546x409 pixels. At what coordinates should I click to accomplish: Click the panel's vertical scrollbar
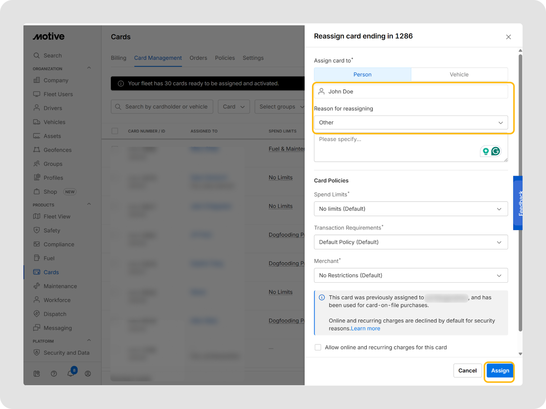coord(520,191)
